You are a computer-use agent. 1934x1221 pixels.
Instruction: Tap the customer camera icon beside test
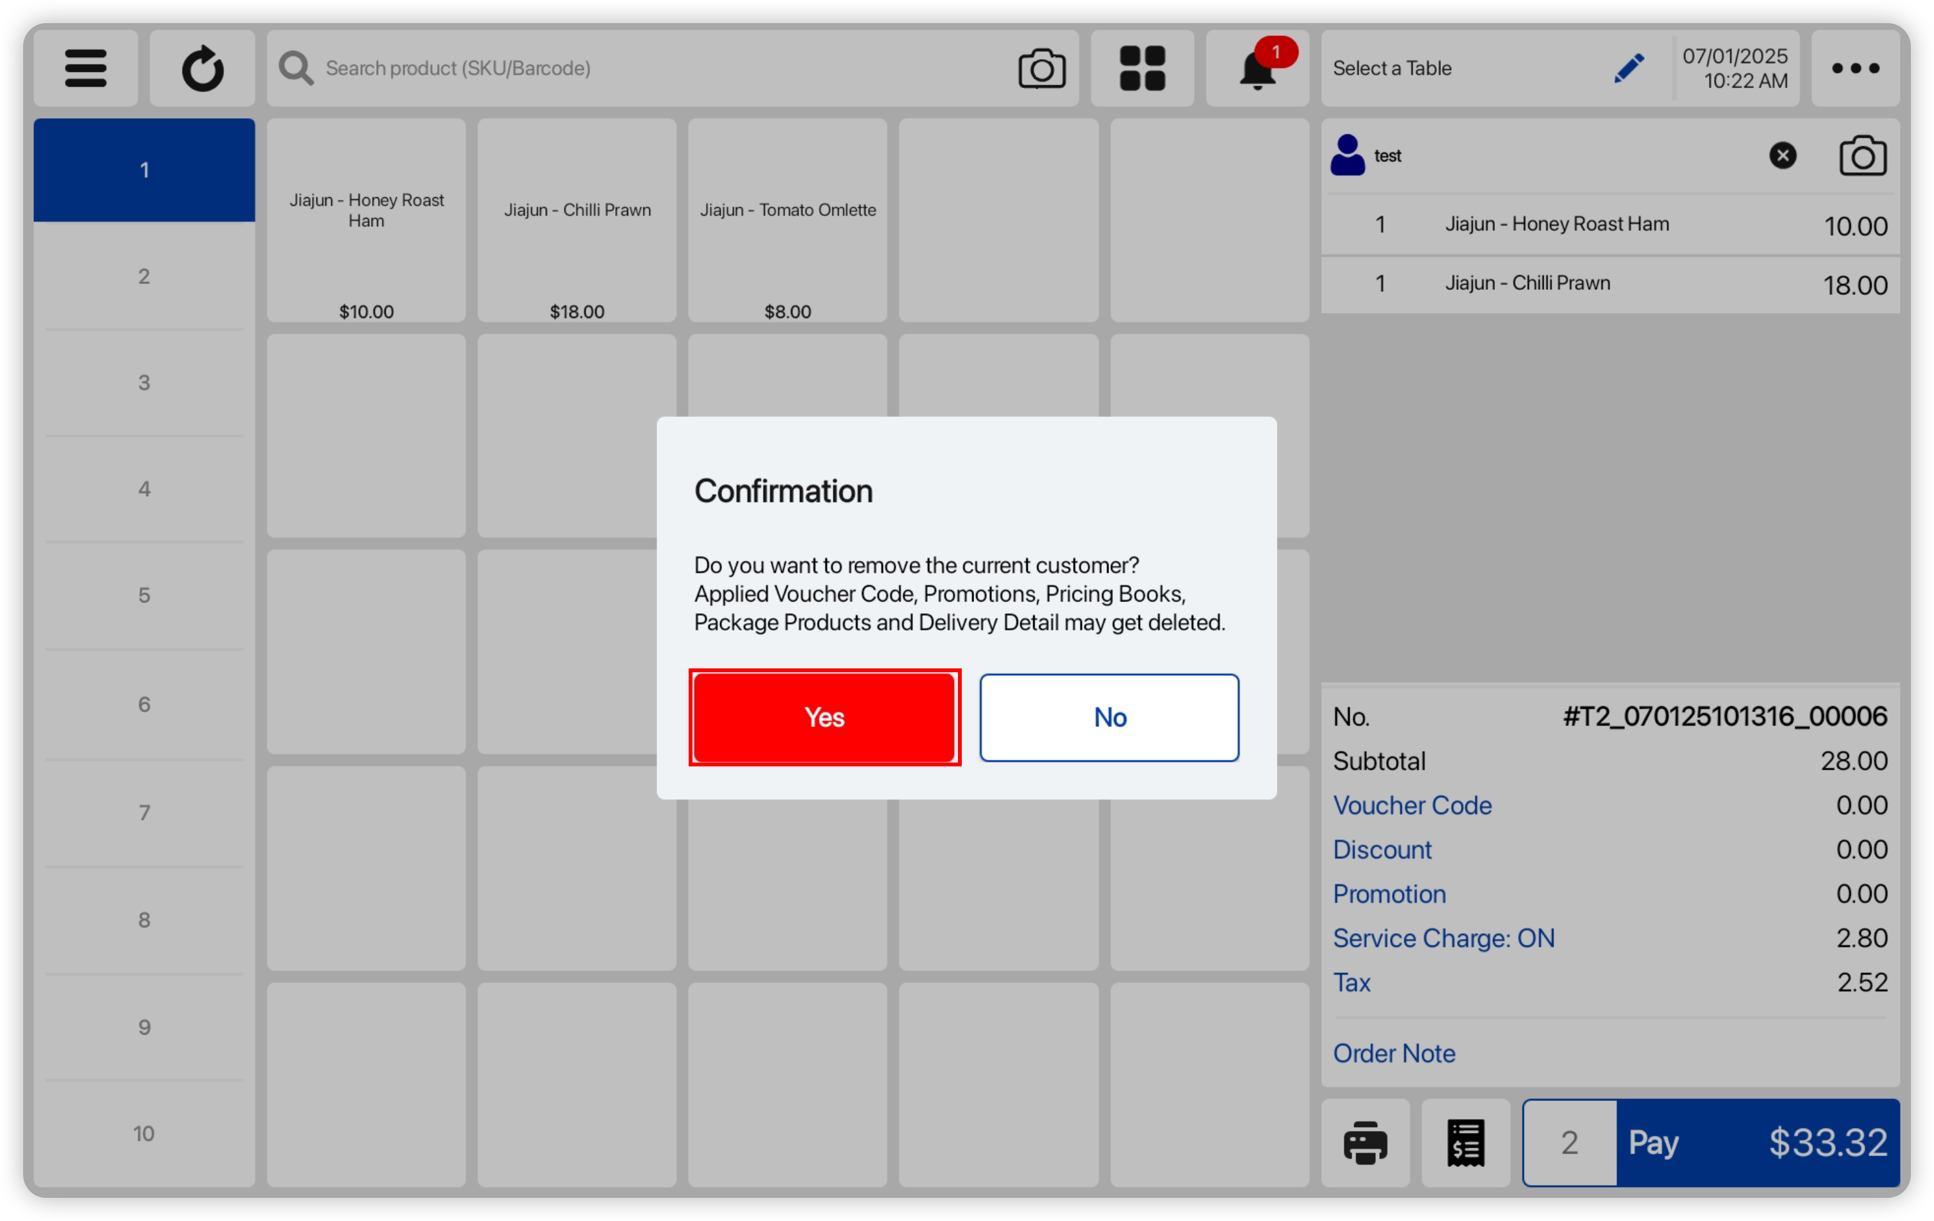[x=1863, y=156]
